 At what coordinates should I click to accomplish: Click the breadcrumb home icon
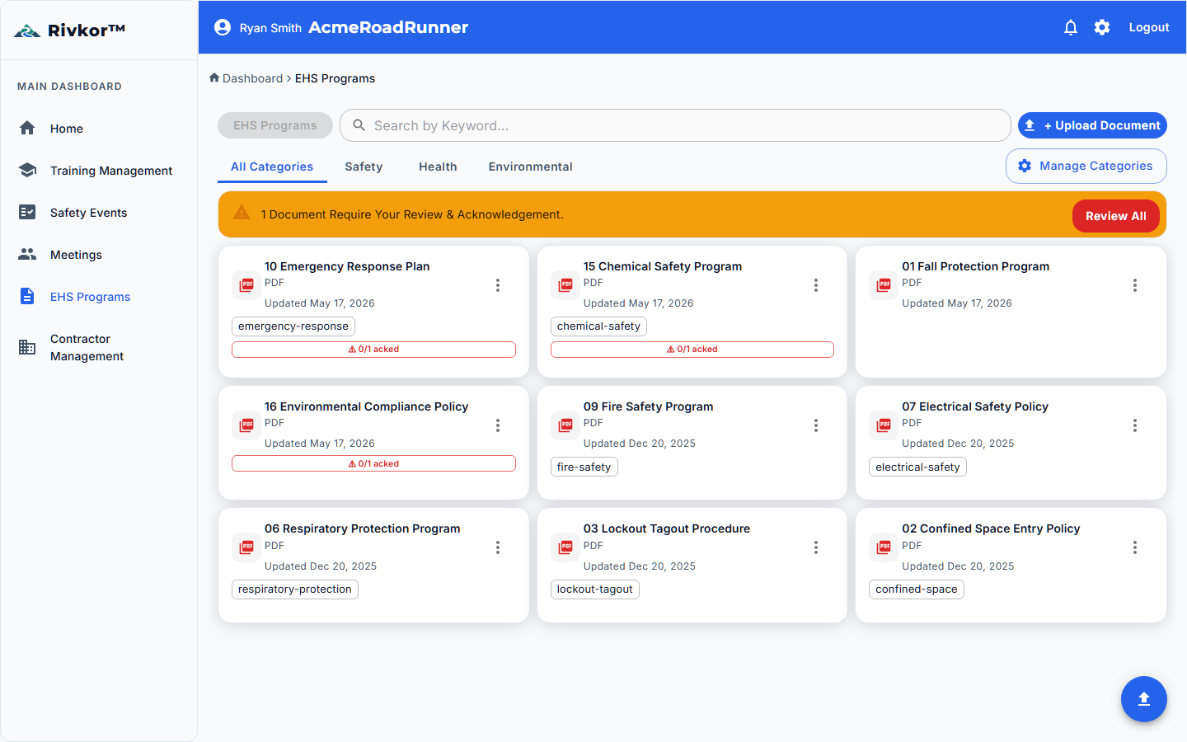click(x=214, y=77)
